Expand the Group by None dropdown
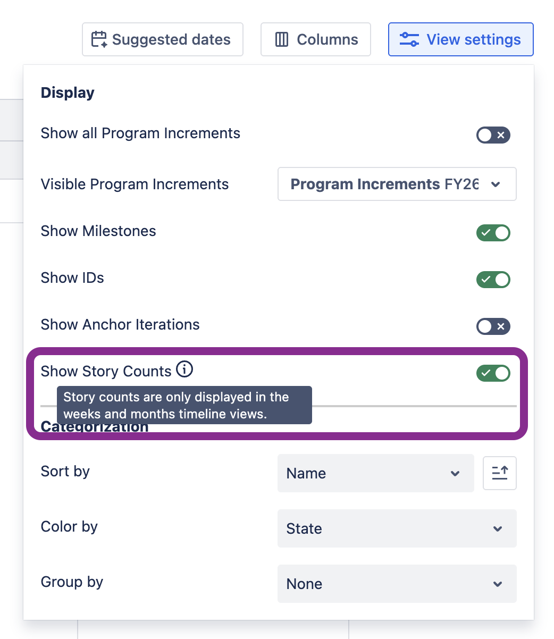This screenshot has height=639, width=554. [397, 584]
